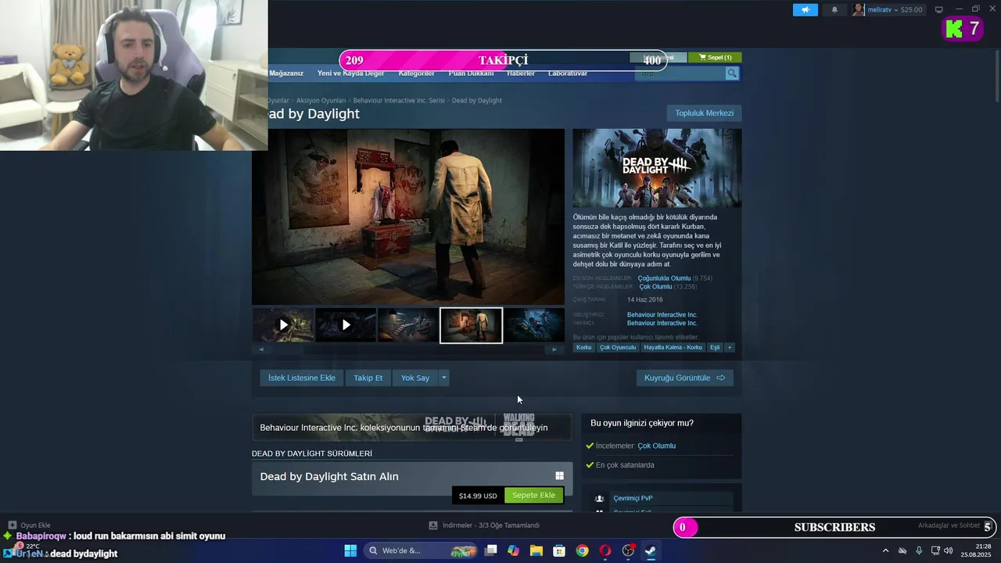The height and width of the screenshot is (563, 1001).
Task: Open Opera browser from taskbar
Action: pyautogui.click(x=605, y=550)
